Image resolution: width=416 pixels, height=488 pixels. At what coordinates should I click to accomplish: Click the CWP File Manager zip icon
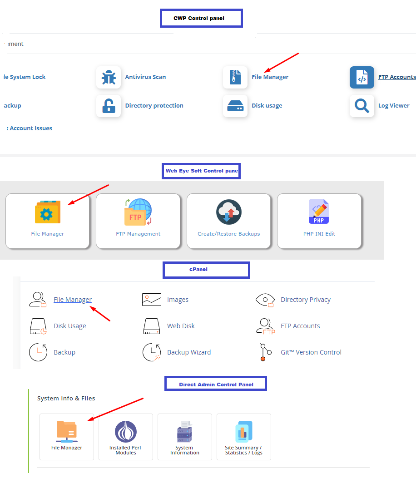pos(235,77)
